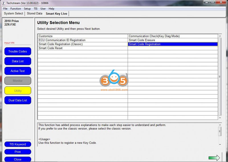Click description box scrollbar up arrow

pyautogui.click(x=220, y=125)
